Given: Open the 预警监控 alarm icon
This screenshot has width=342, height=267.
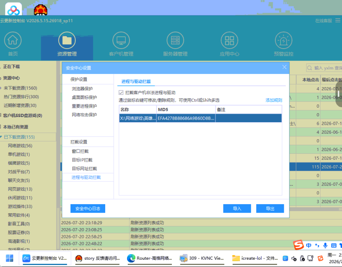Looking at the screenshot, I should (x=283, y=40).
